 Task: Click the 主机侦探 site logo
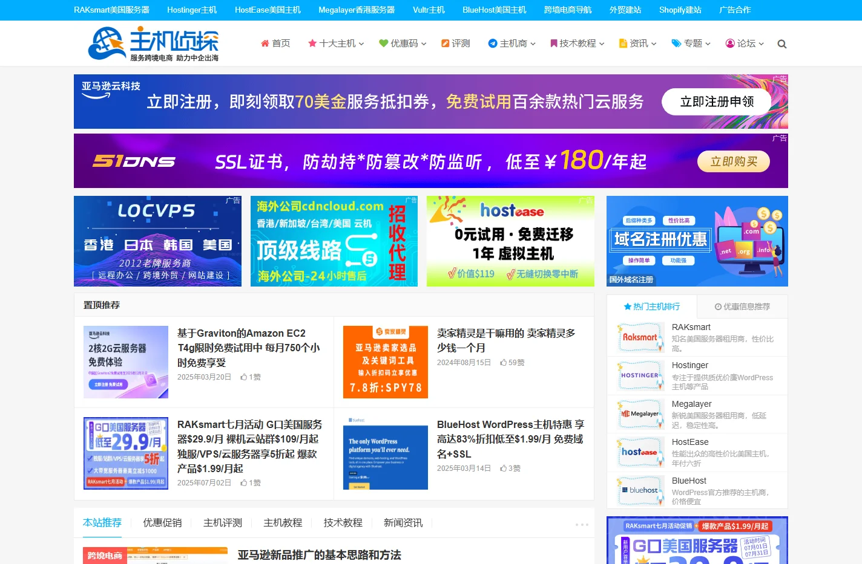pyautogui.click(x=153, y=44)
